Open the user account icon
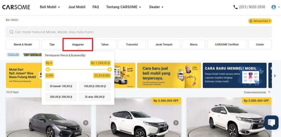The image size is (281, 137). click(x=274, y=7)
